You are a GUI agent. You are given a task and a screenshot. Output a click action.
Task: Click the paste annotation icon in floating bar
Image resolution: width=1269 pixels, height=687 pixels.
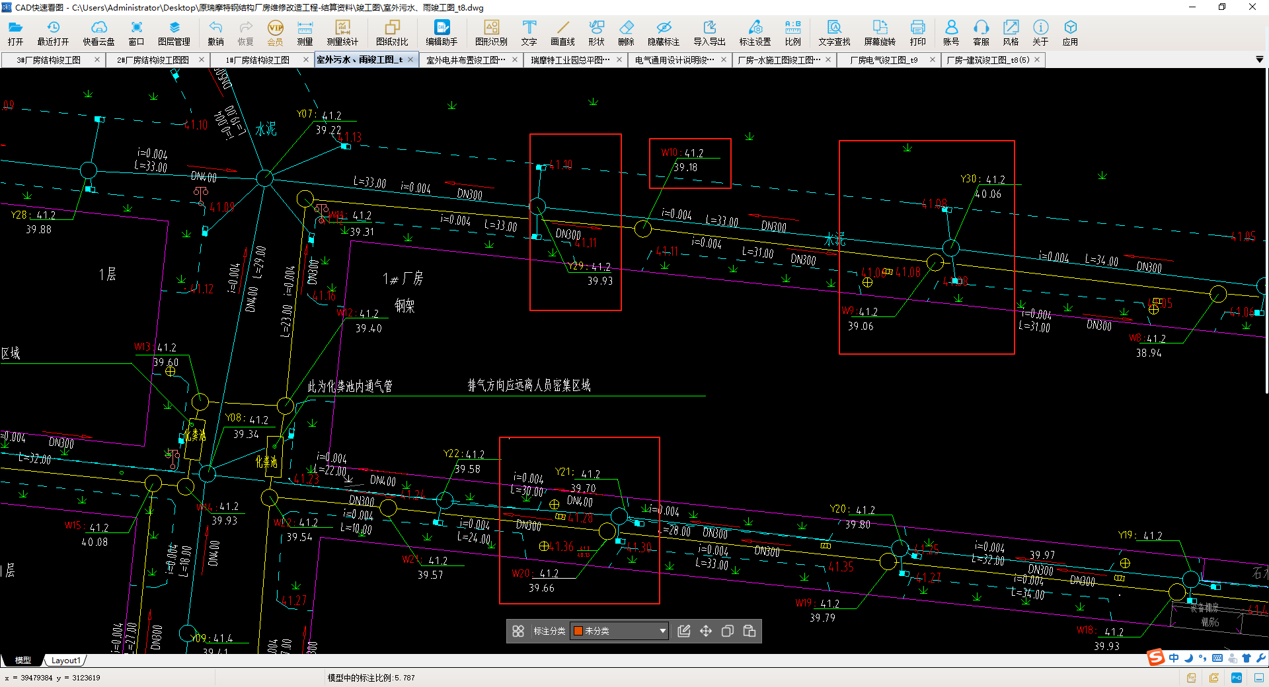click(750, 631)
